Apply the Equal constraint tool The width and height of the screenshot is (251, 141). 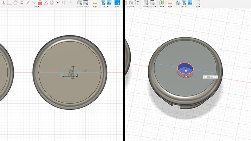pos(22,2)
